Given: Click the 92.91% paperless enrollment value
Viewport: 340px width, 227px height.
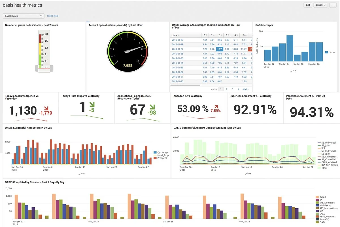Looking at the screenshot, I should point(255,110).
